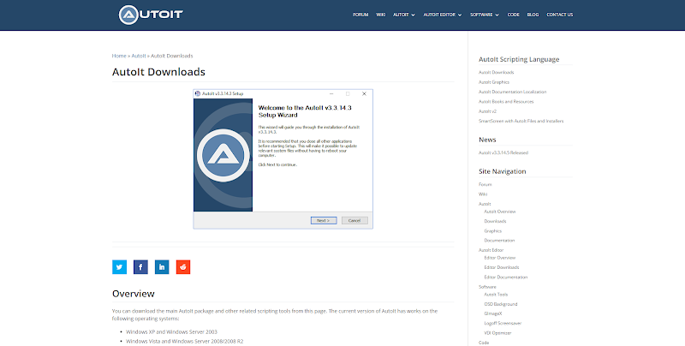Go to AutoIt breadcrumb link
The height and width of the screenshot is (346, 685).
coord(139,56)
